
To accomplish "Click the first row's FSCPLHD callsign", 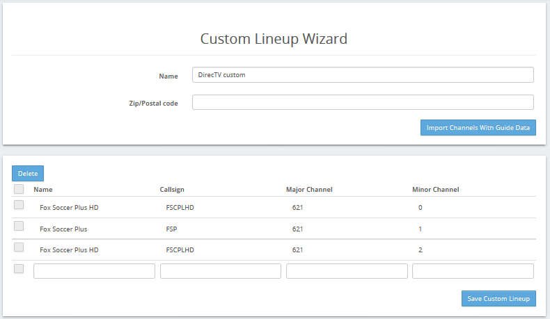I will [x=180, y=207].
